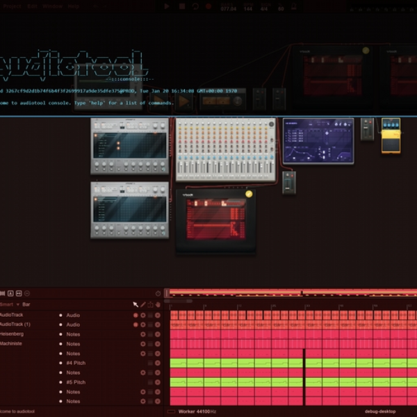Start playback with the Play button
The width and height of the screenshot is (417, 417).
[167, 6]
